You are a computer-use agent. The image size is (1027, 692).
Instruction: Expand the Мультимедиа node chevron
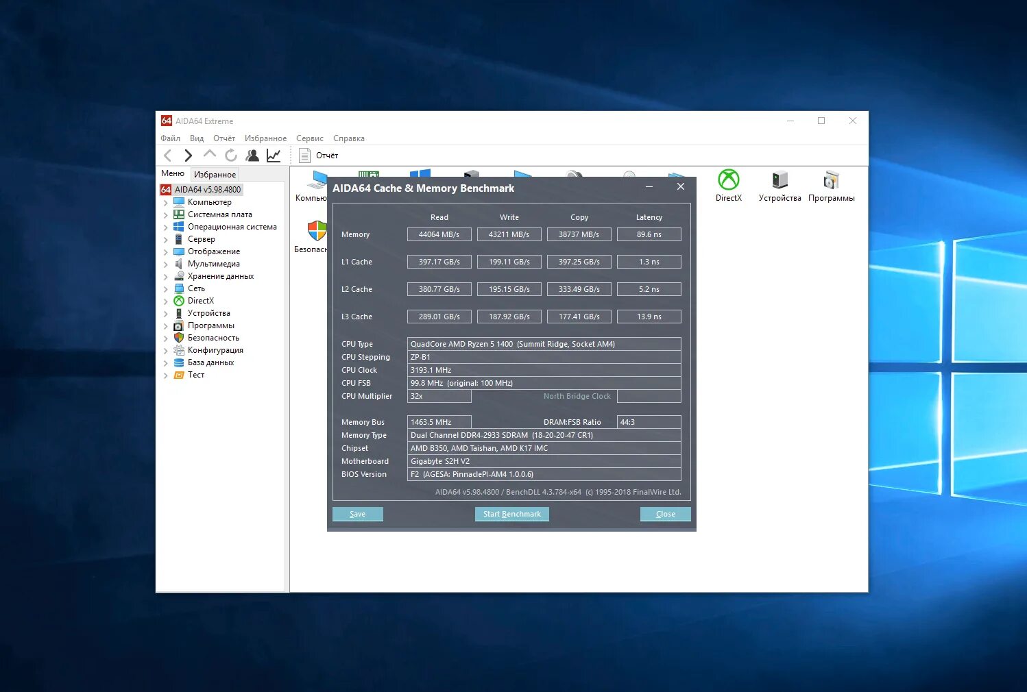(165, 264)
